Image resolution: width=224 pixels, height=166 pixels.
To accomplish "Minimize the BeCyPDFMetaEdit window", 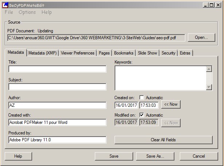I will [205, 5].
